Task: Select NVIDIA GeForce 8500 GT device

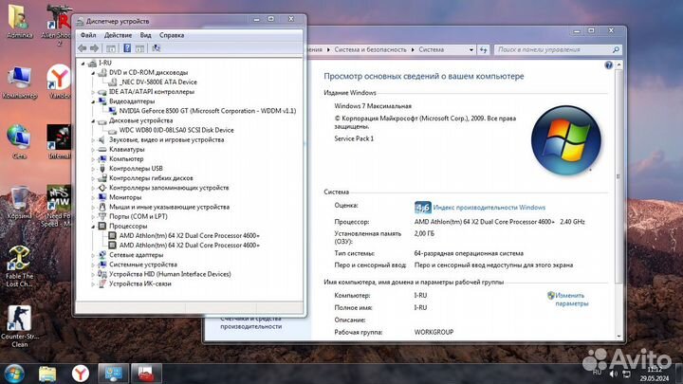Action: (208, 111)
